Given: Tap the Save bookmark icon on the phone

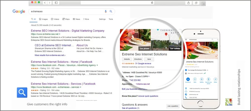Looking at the screenshot, I should coord(195,79).
